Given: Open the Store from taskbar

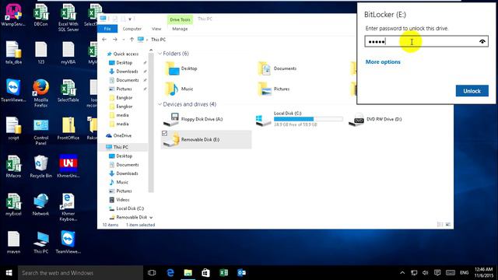Looking at the screenshot, I should 205,273.
